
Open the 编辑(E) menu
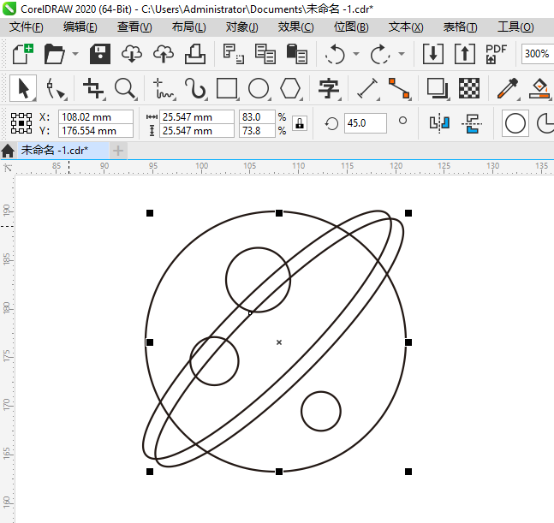pos(80,27)
